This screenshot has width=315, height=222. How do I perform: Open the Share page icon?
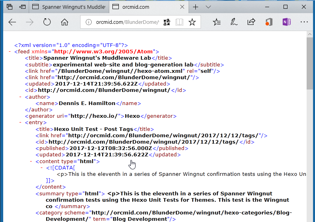click(x=251, y=22)
